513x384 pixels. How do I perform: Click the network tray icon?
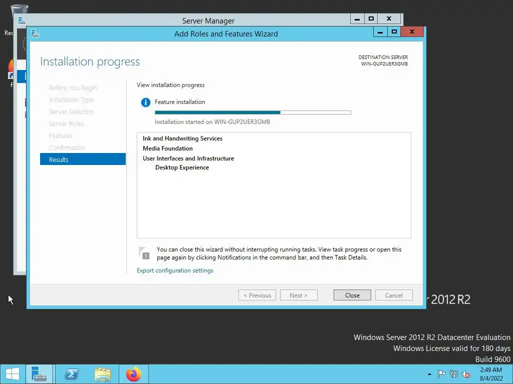454,374
